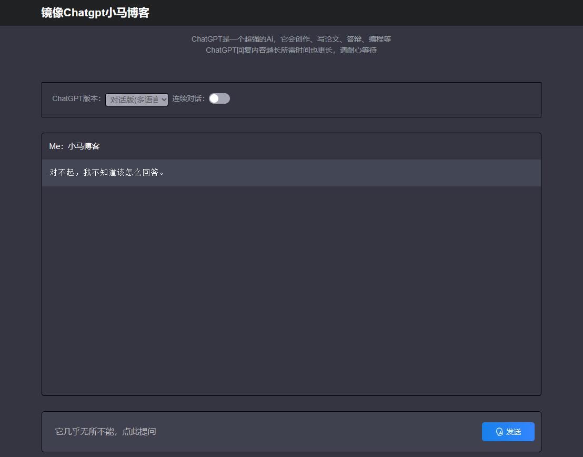Viewport: 583px width, 457px height.
Task: Click the 'Me:' sender prefix in chat
Action: point(56,146)
